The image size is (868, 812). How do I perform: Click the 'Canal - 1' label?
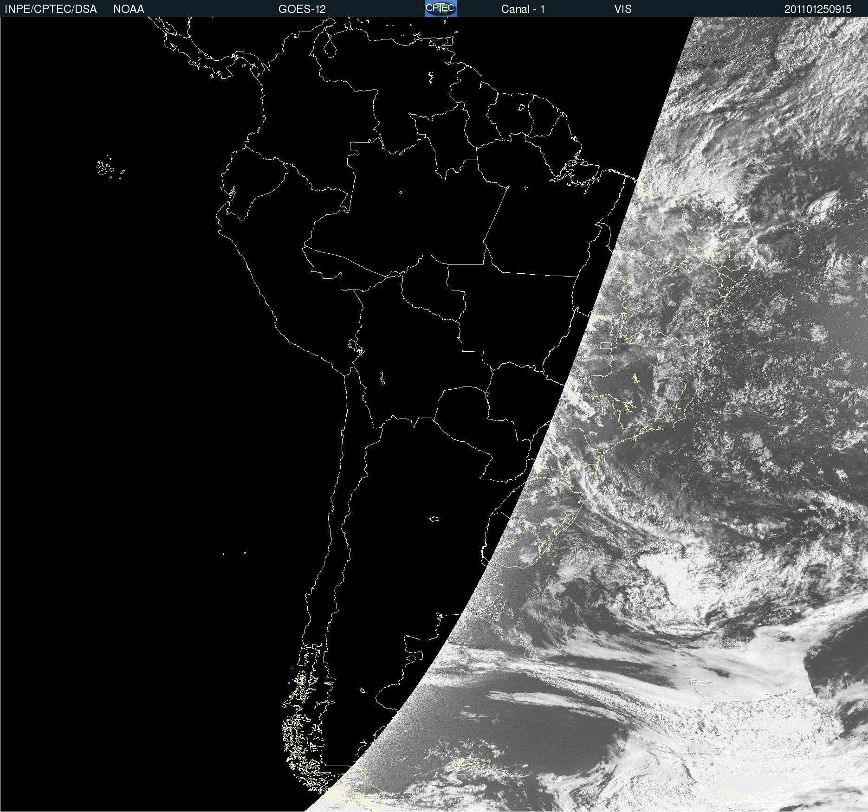tap(523, 9)
